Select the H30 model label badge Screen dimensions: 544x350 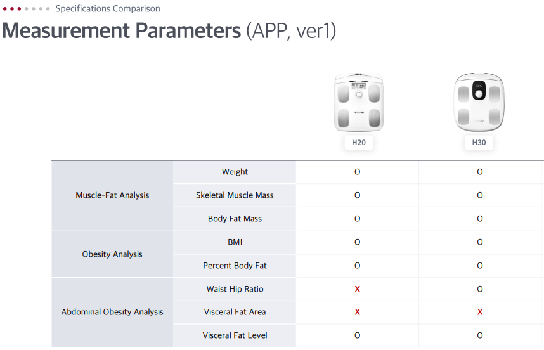[479, 143]
